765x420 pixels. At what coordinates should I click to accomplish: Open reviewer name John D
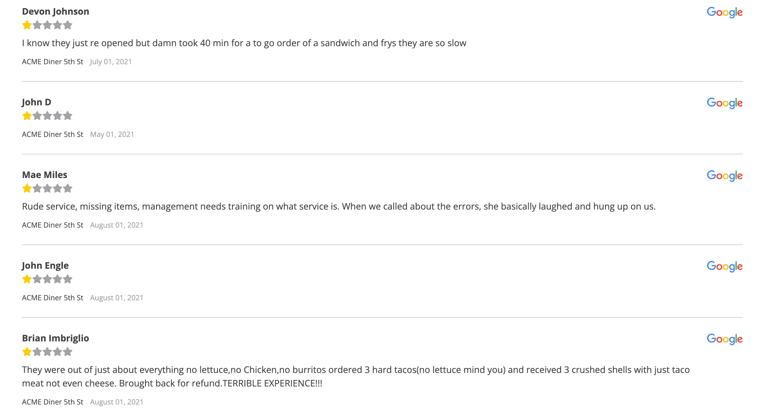click(37, 102)
